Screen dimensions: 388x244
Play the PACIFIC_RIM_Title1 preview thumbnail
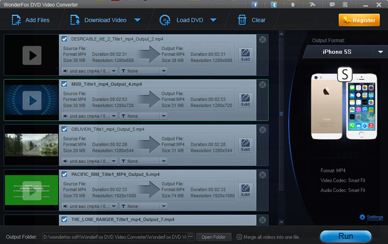(32, 191)
